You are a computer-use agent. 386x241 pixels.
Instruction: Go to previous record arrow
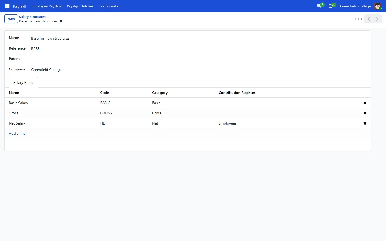pyautogui.click(x=369, y=19)
